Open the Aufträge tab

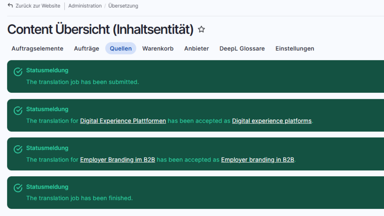(86, 49)
